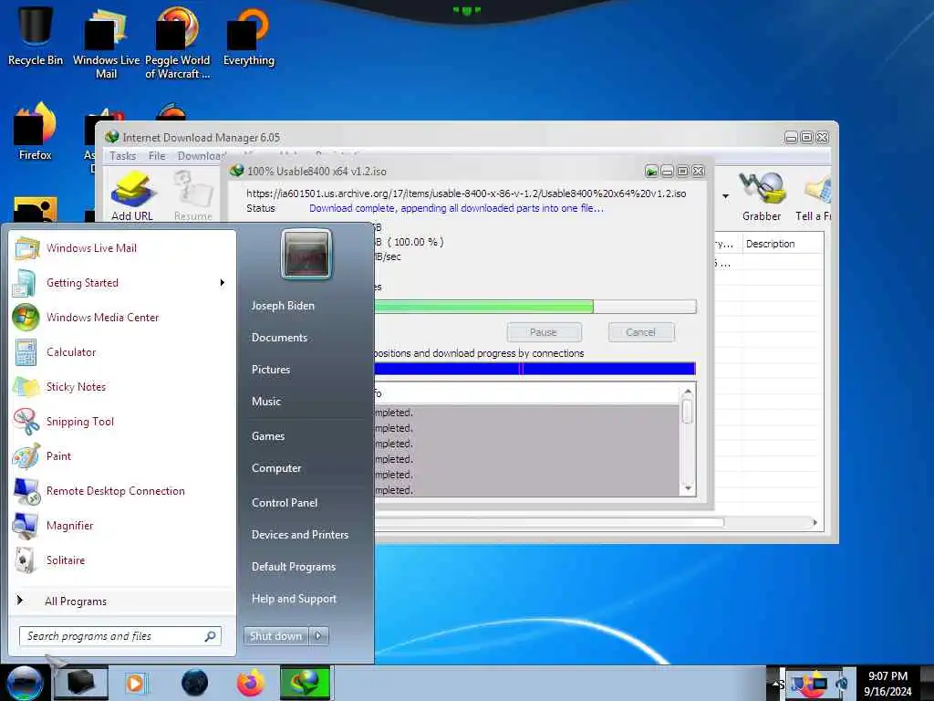Open Firefox from the taskbar
Viewport: 934px width, 701px height.
pyautogui.click(x=251, y=683)
